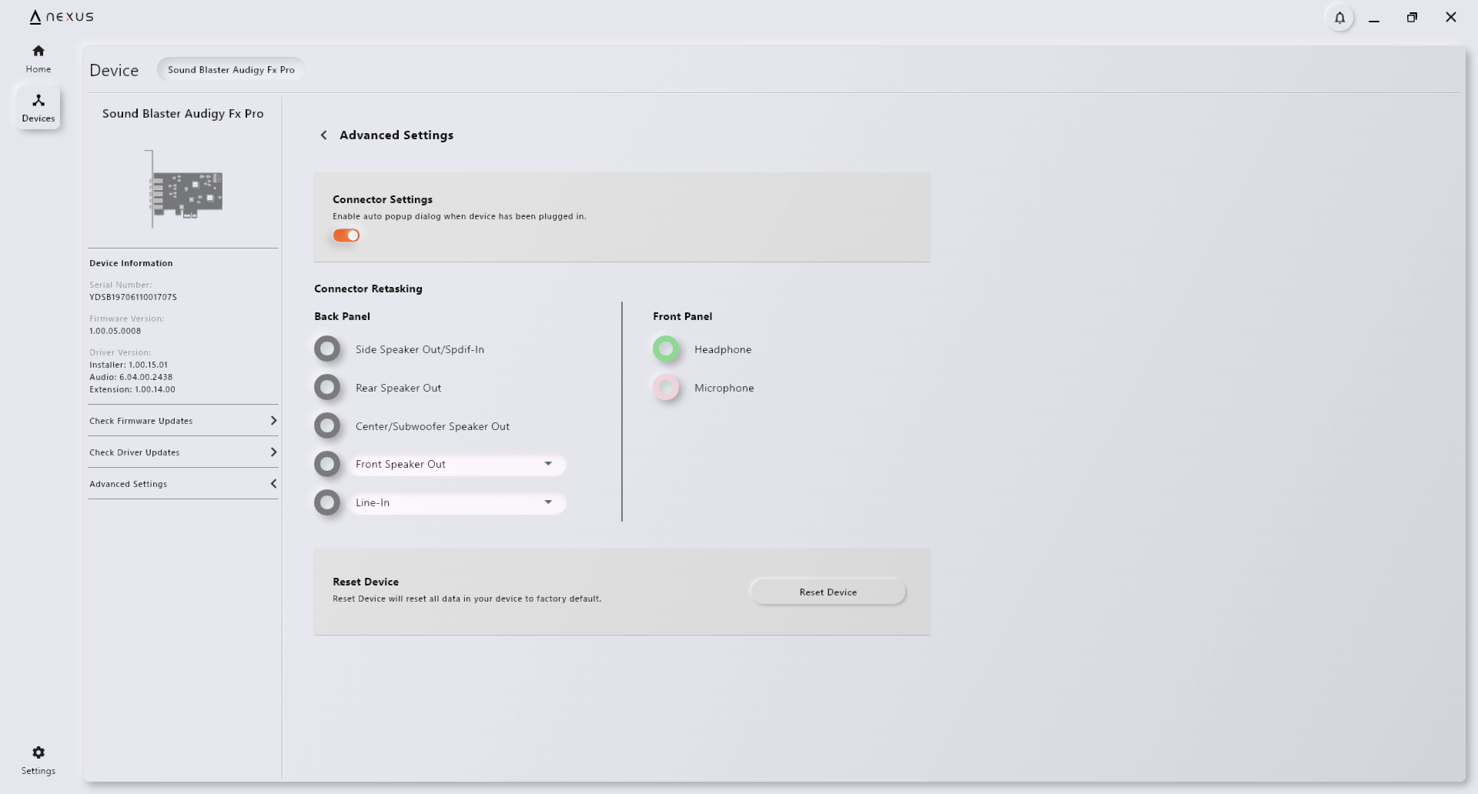Click the device name above the card image

point(183,114)
